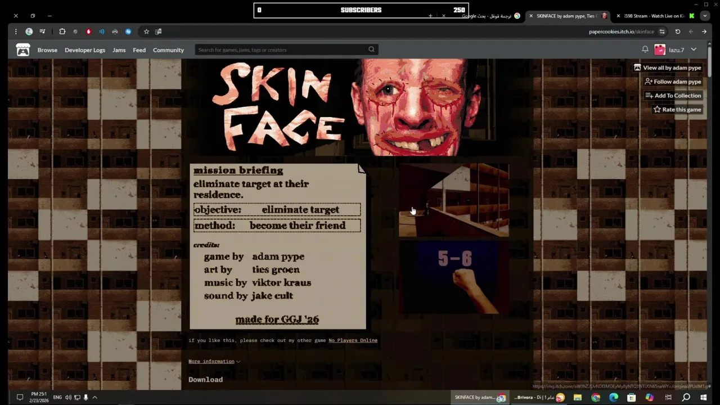The height and width of the screenshot is (405, 720).
Task: Open Windows Start button
Action: (704, 397)
